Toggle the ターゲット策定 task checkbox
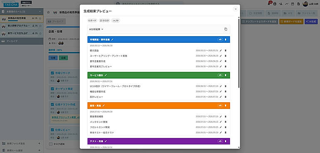 click(52, 89)
